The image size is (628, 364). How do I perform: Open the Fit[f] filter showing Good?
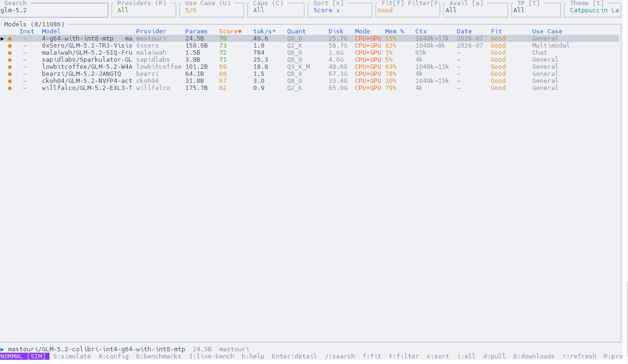[x=408, y=10]
